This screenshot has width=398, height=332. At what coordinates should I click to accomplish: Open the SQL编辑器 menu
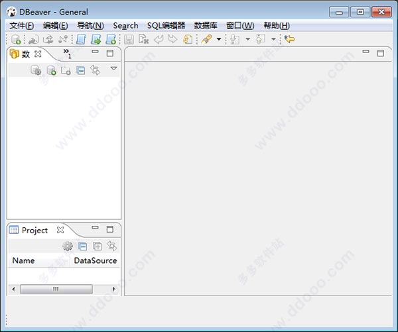pyautogui.click(x=166, y=26)
